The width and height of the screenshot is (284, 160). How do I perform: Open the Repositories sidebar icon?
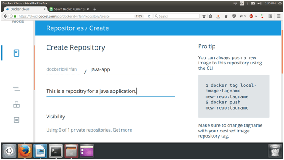pyautogui.click(x=16, y=53)
